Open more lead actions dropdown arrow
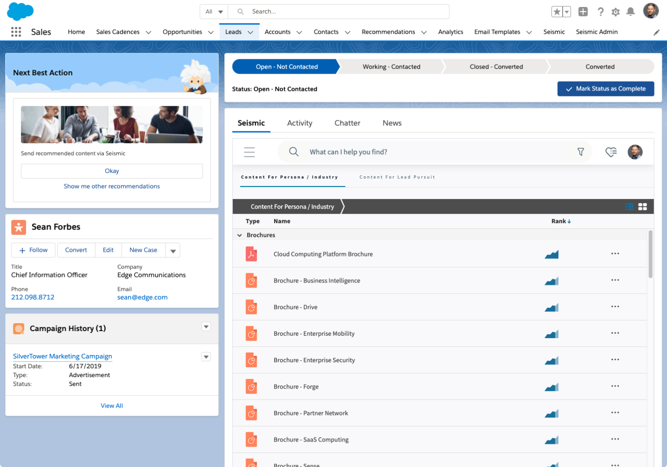 (x=173, y=250)
